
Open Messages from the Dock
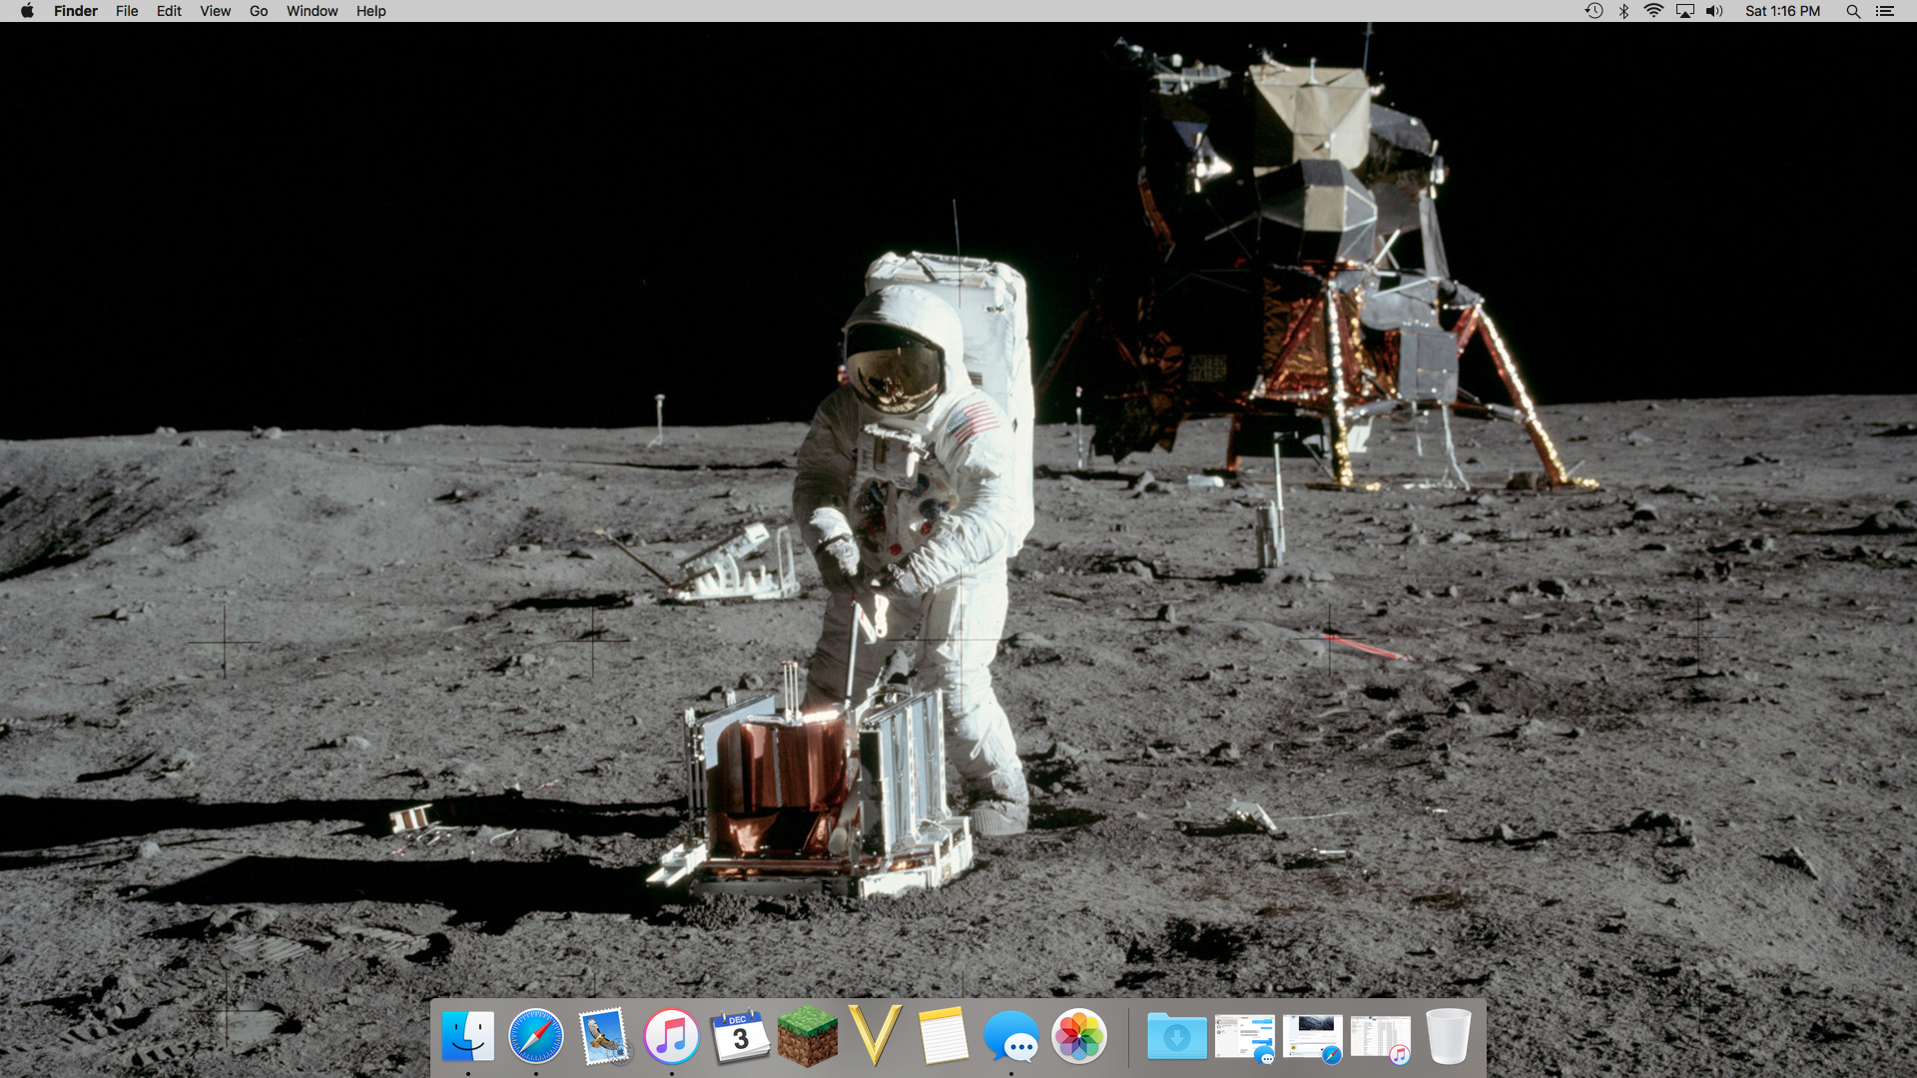coord(1011,1036)
